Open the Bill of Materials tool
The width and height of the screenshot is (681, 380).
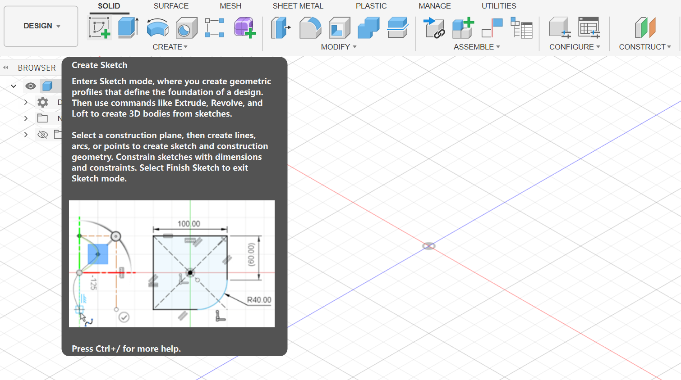[521, 27]
